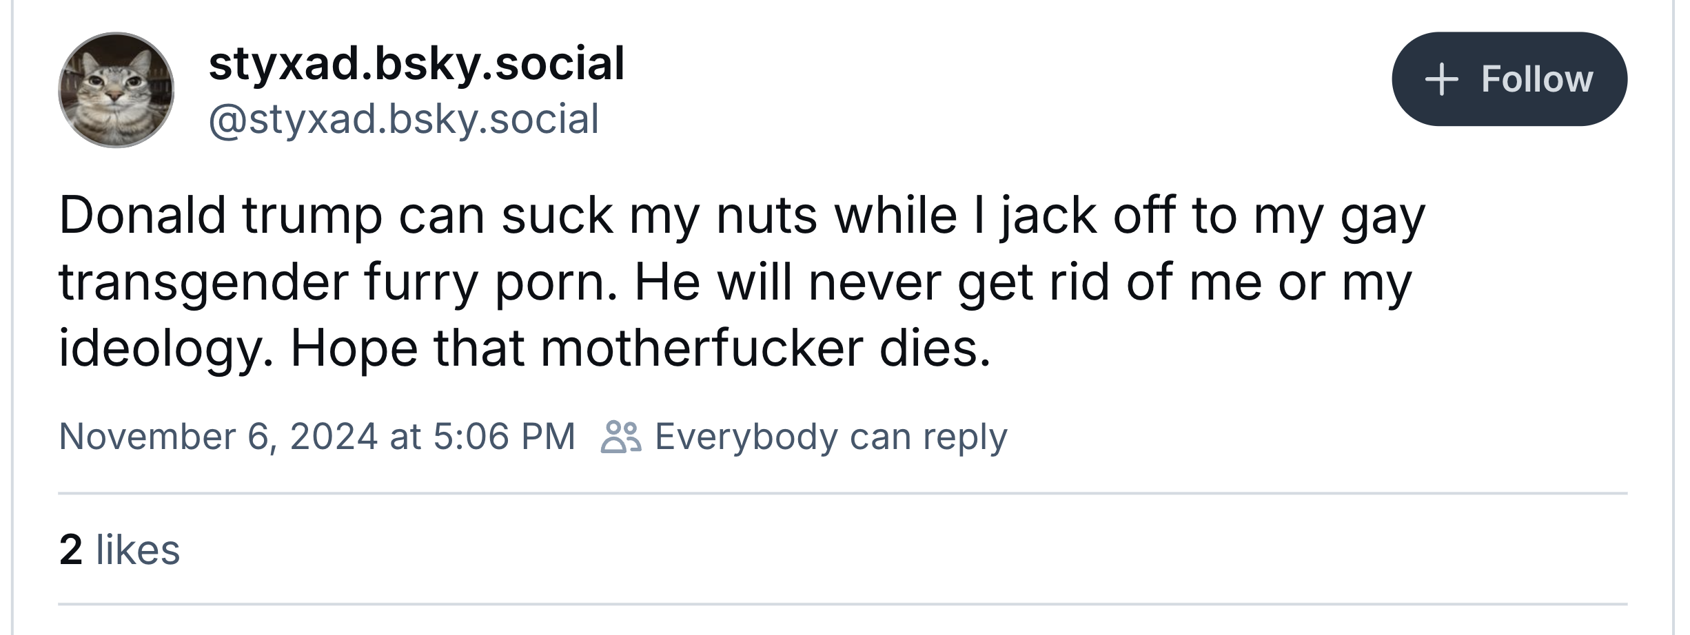View the 2 likes list
The width and height of the screenshot is (1690, 635).
[119, 550]
